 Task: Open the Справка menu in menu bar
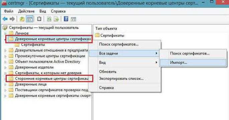[58, 11]
